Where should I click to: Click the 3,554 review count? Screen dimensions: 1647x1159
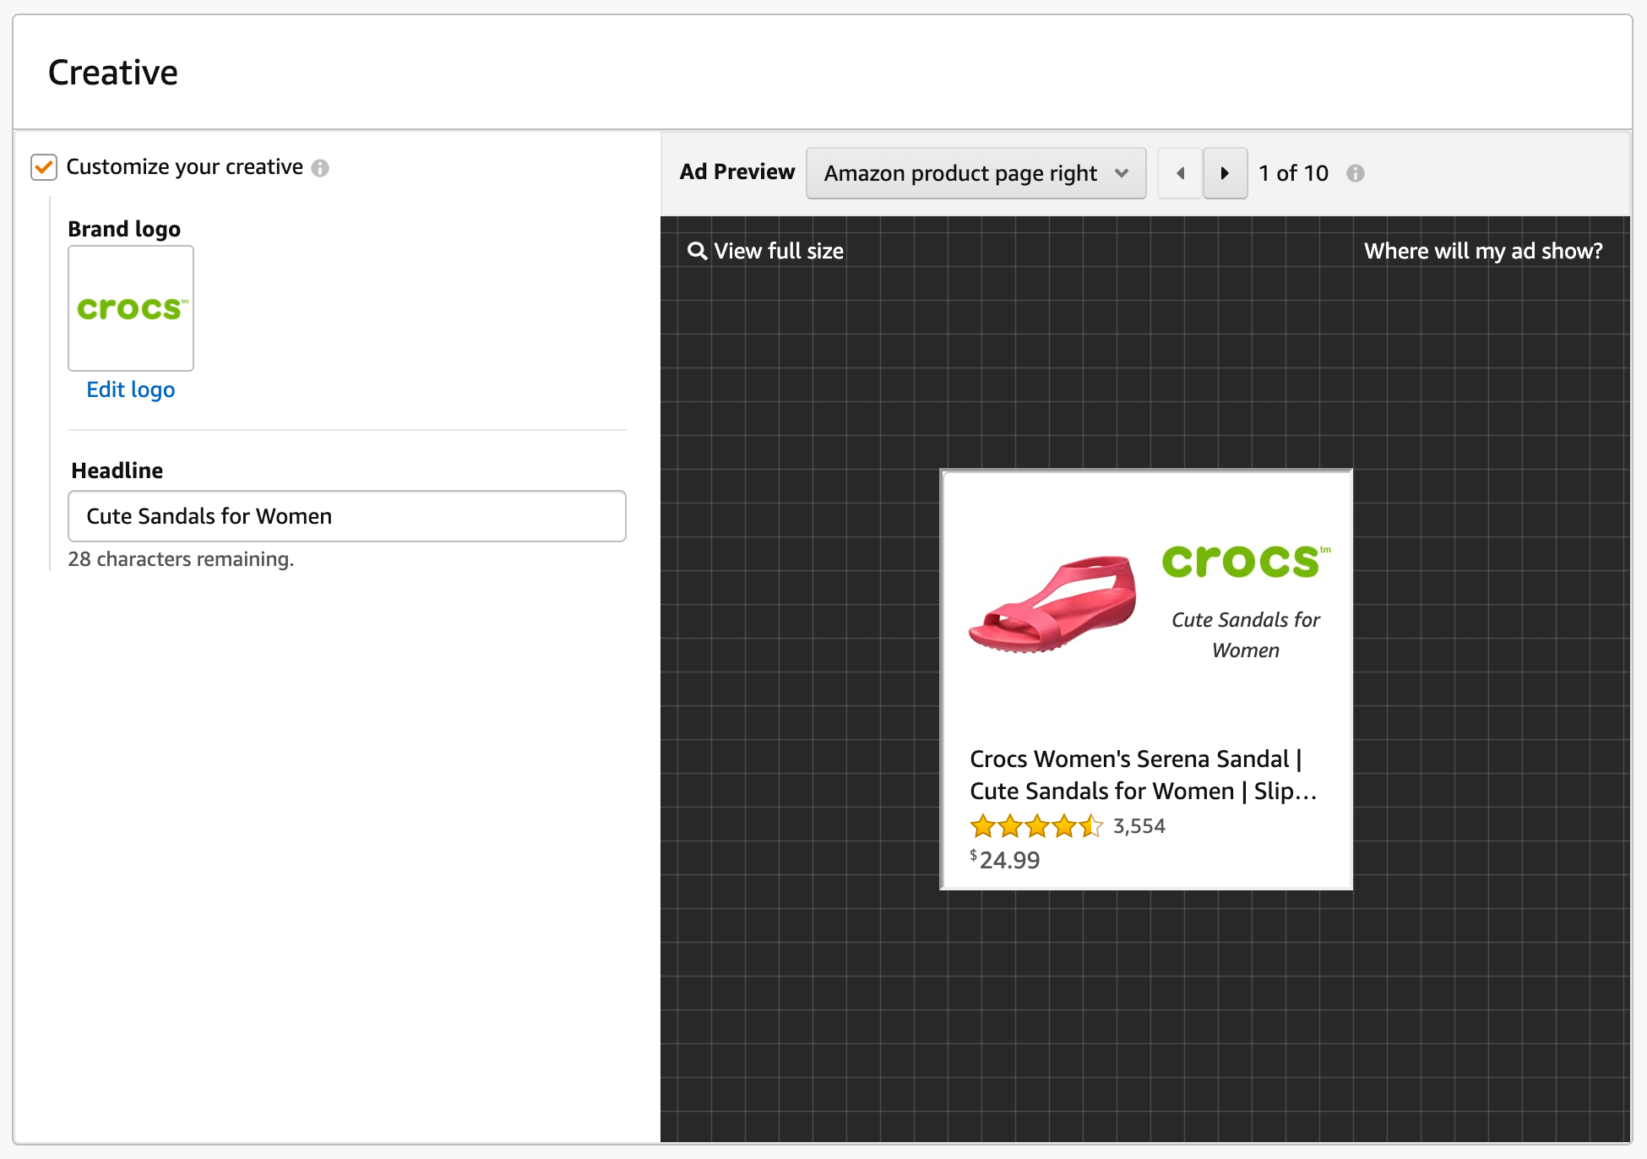(1139, 826)
